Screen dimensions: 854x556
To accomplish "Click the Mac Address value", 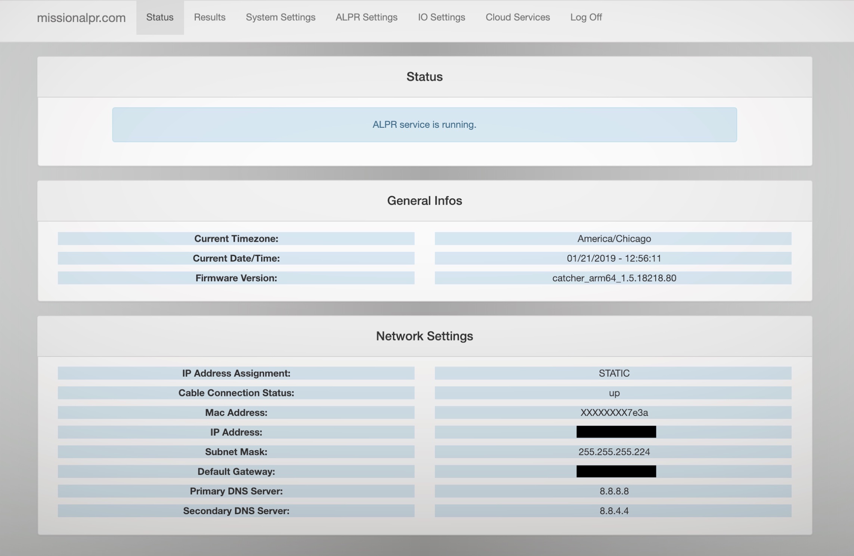I will tap(614, 413).
